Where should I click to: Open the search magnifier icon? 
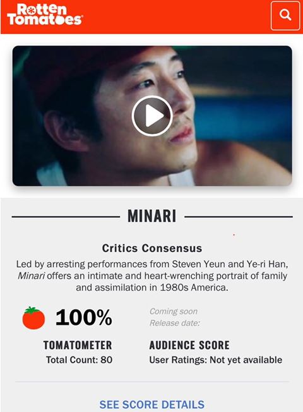[x=285, y=16]
